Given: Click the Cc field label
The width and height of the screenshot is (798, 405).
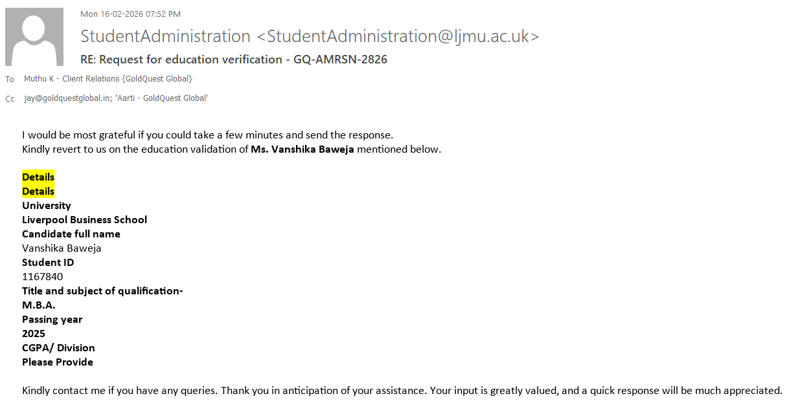Looking at the screenshot, I should pos(10,99).
